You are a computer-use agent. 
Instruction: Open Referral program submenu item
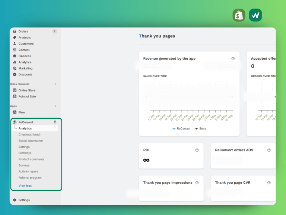[30, 178]
